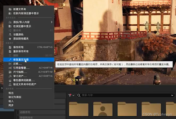Click the 着色器烘焙数据 bowl icon
176x119 pixels.
coord(10,80)
